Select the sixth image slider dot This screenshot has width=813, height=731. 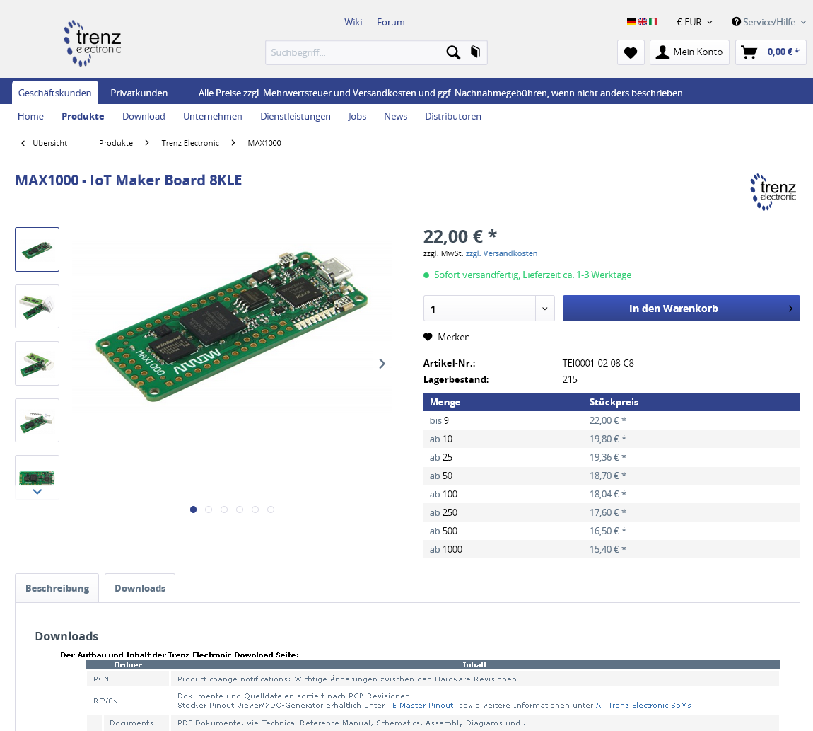271,510
